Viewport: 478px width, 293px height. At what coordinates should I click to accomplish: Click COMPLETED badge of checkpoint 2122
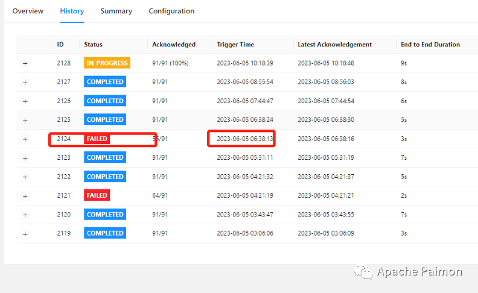tap(105, 177)
